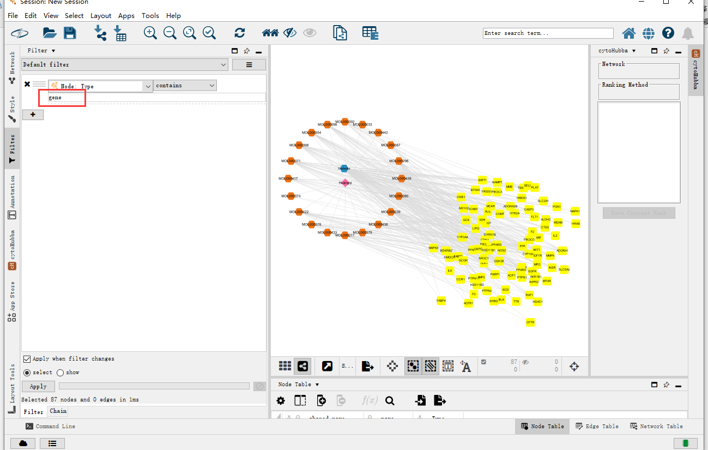Open the cloud button at bottom left
708x450 pixels.
[x=23, y=443]
